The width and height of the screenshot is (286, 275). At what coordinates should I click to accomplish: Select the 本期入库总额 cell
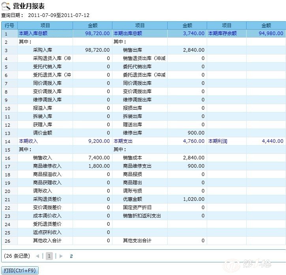click(33, 34)
